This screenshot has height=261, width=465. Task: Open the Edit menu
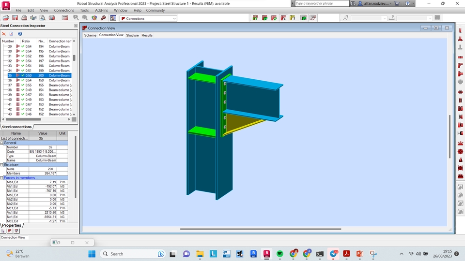[31, 10]
